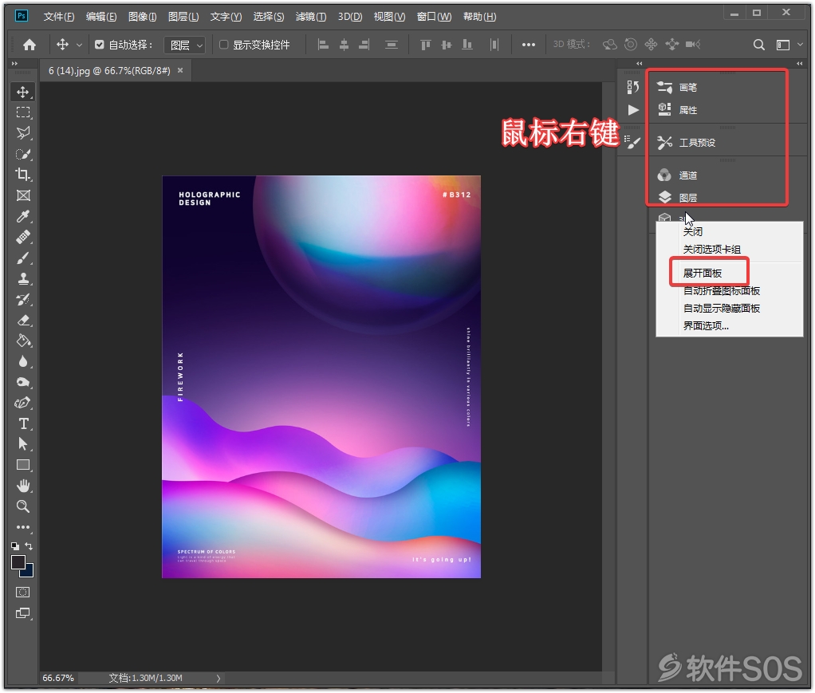Open the Edit Toolbar three-dots menu
Screen dimensions: 815x693
tap(23, 527)
